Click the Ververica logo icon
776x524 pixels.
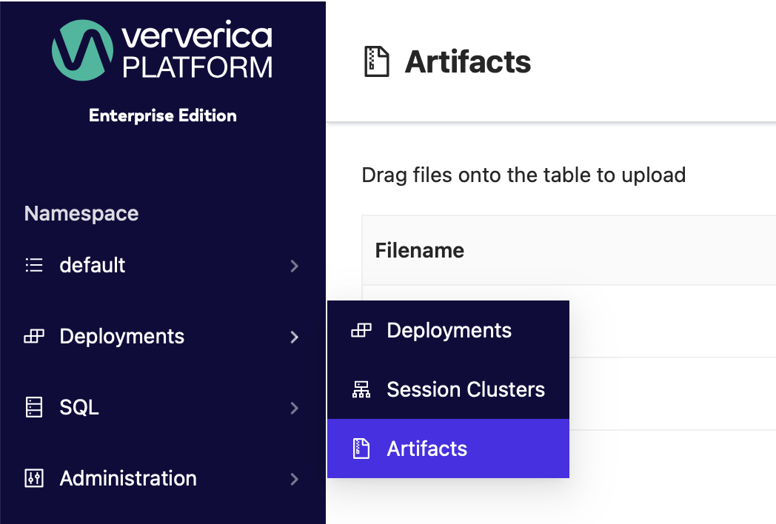click(x=81, y=50)
